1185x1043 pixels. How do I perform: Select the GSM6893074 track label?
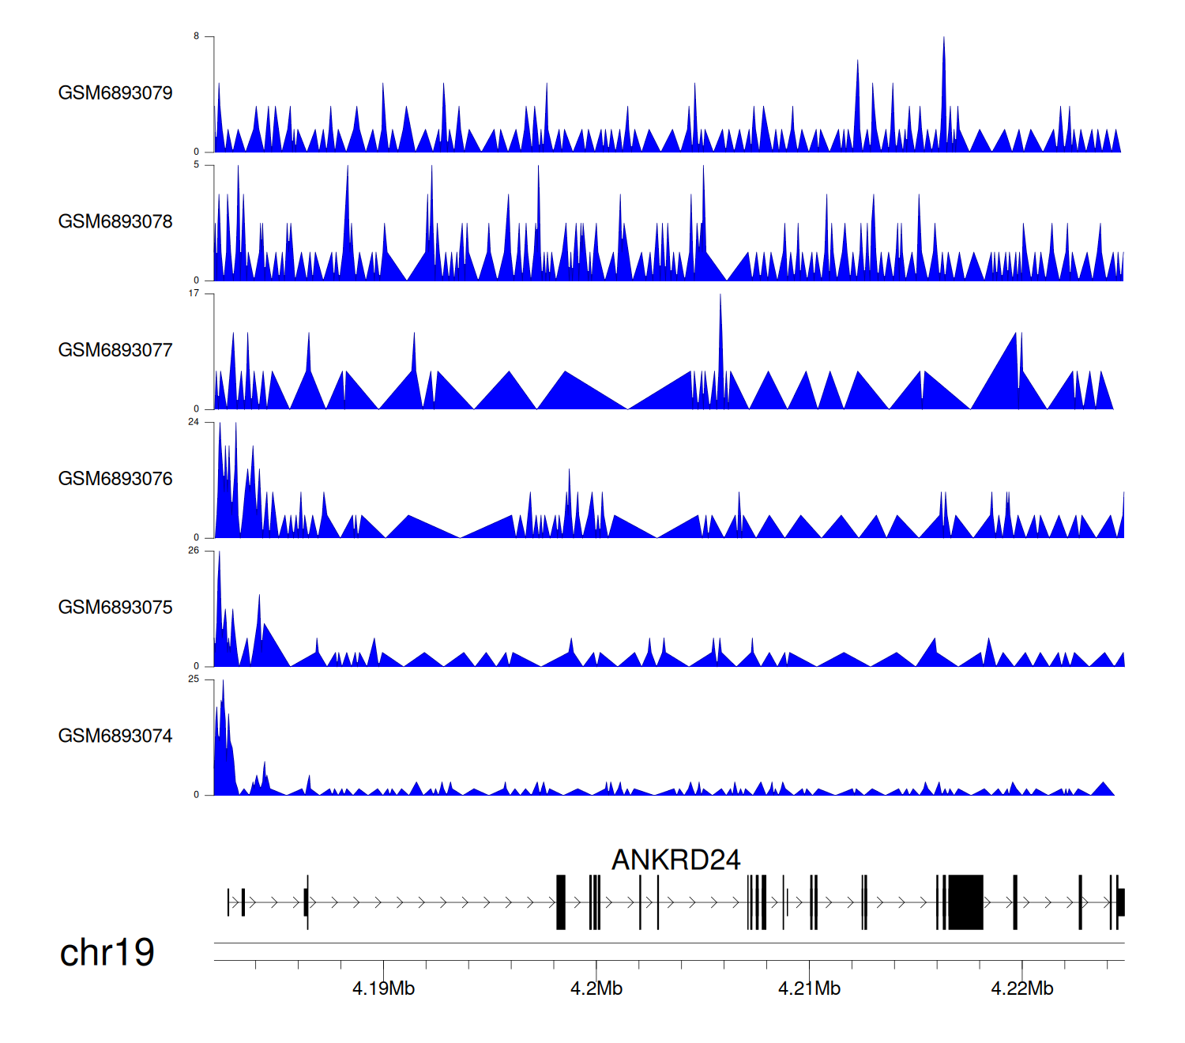pyautogui.click(x=115, y=736)
